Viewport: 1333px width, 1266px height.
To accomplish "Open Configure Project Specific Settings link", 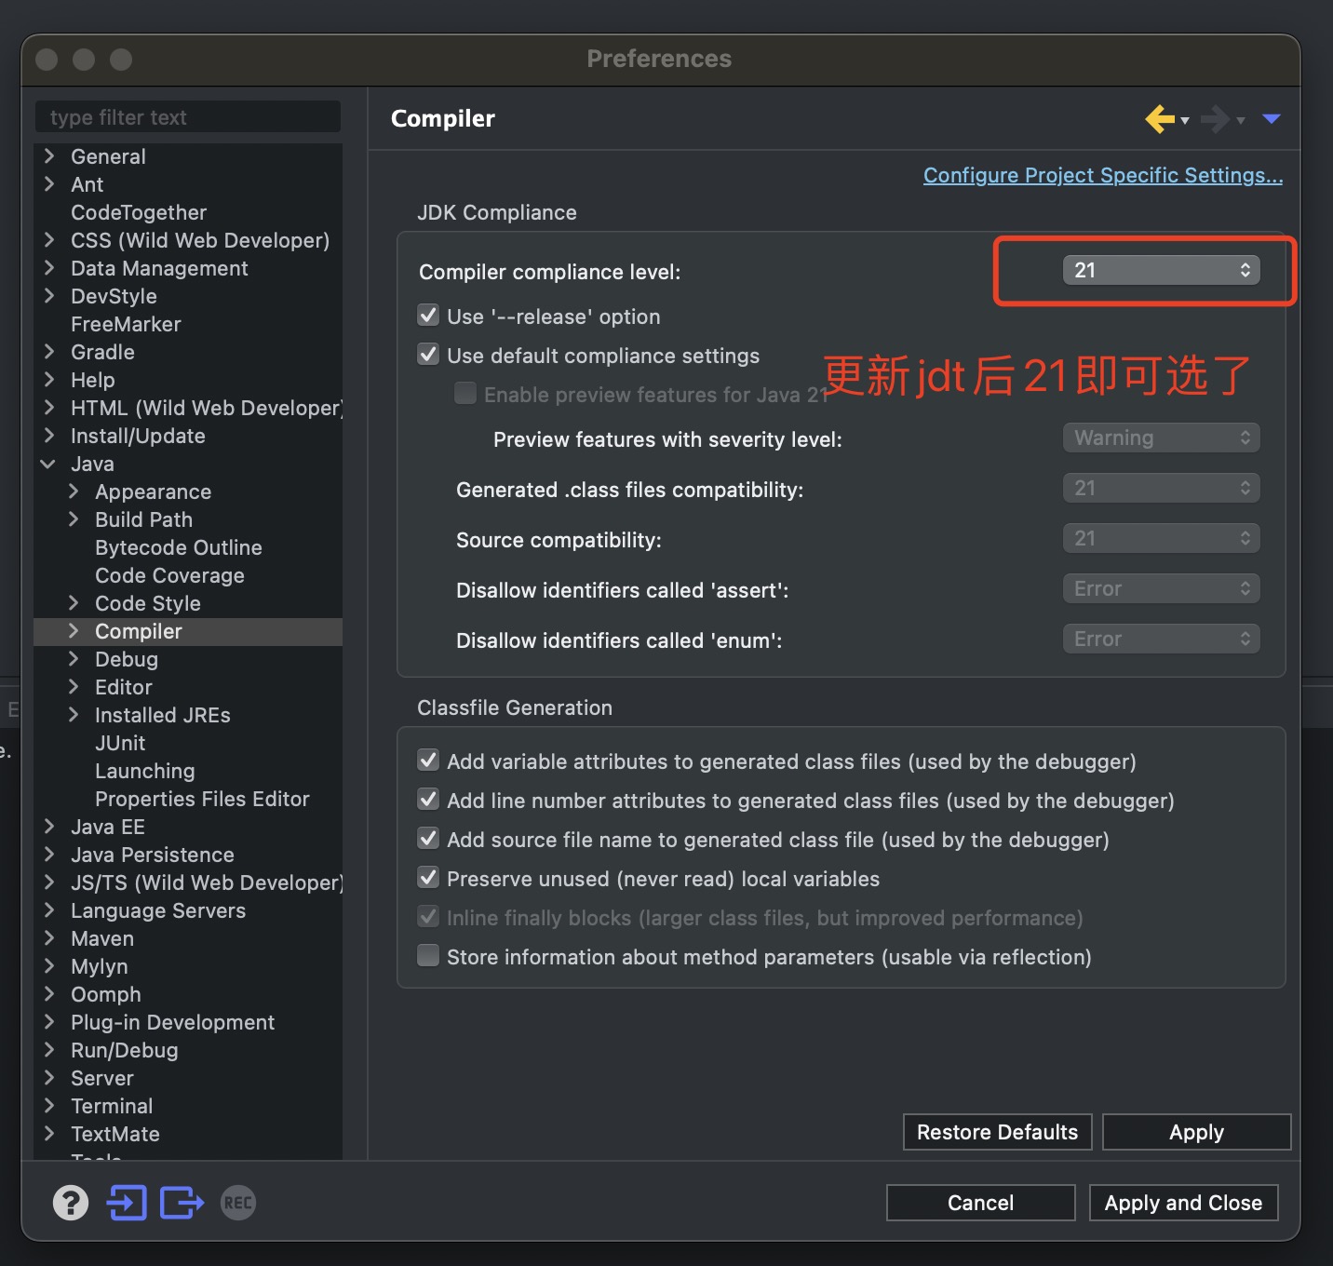I will pyautogui.click(x=1102, y=175).
